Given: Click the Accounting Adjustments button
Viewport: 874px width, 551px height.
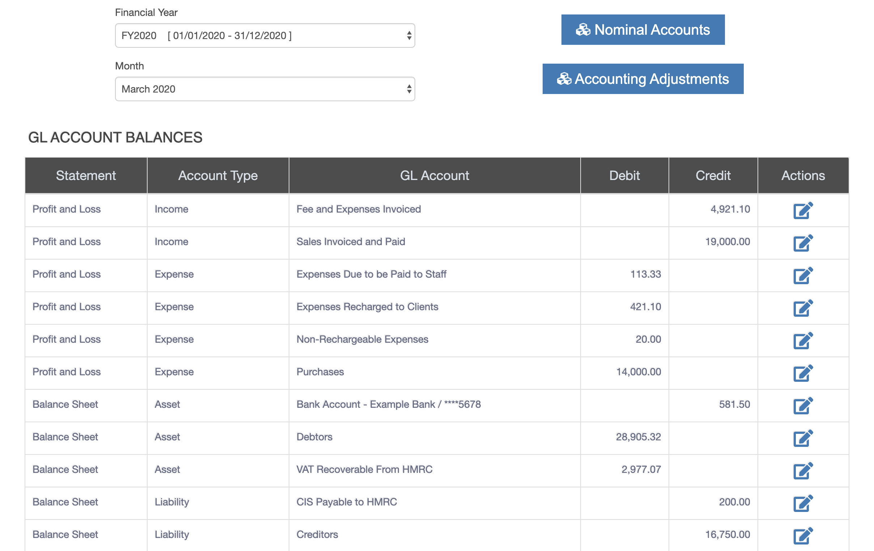Looking at the screenshot, I should tap(642, 79).
